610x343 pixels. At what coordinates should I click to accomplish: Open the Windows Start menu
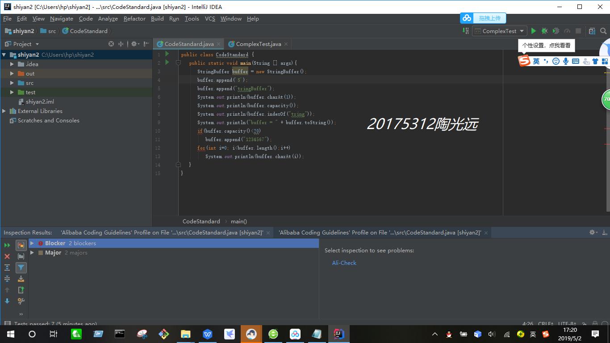pyautogui.click(x=10, y=334)
